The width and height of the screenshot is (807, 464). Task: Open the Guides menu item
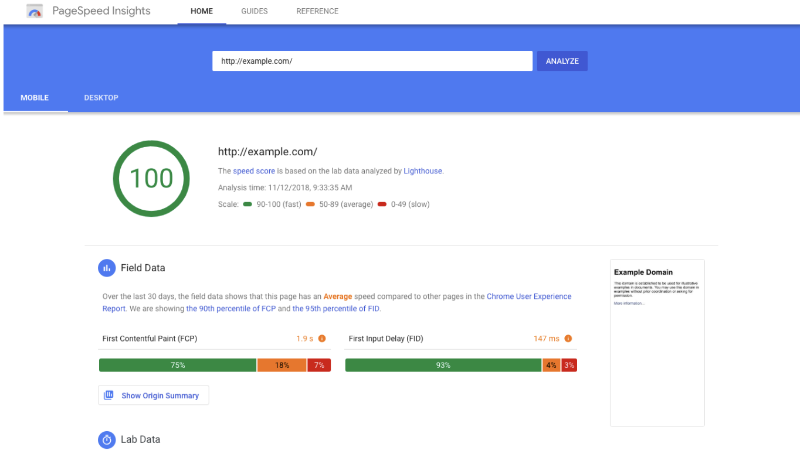click(254, 11)
